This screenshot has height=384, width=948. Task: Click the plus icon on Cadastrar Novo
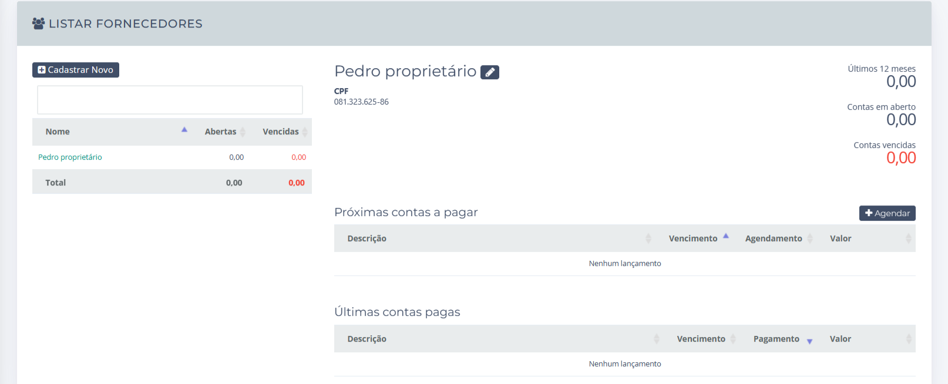tap(42, 70)
